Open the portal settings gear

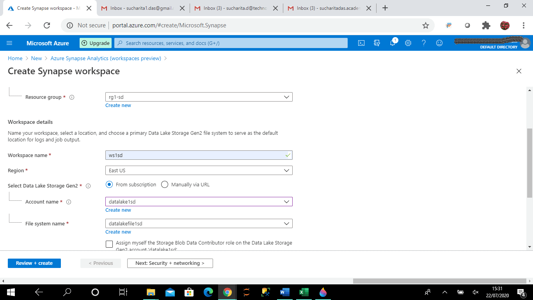coord(408,43)
